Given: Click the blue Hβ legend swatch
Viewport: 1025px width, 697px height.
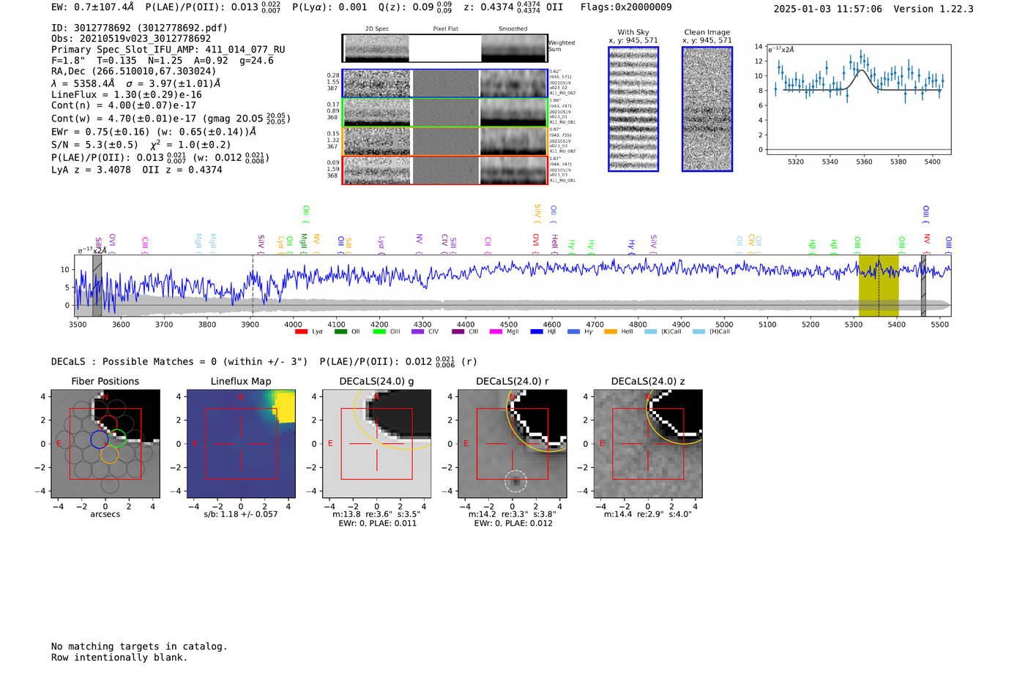Looking at the screenshot, I should coord(537,332).
